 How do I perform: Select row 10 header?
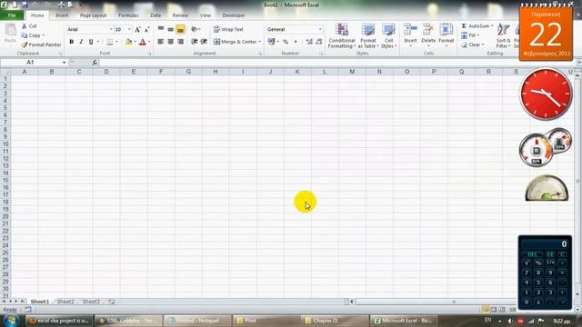click(5, 144)
